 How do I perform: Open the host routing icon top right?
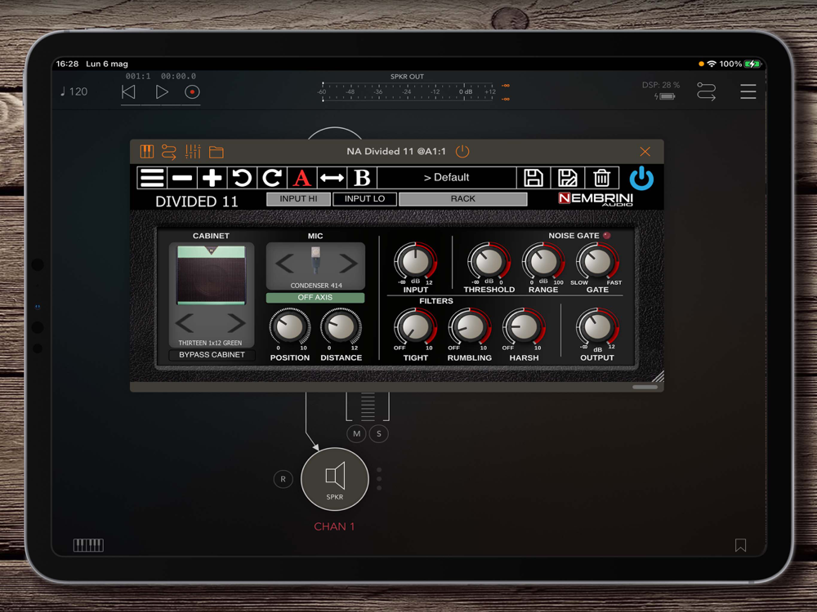click(707, 91)
